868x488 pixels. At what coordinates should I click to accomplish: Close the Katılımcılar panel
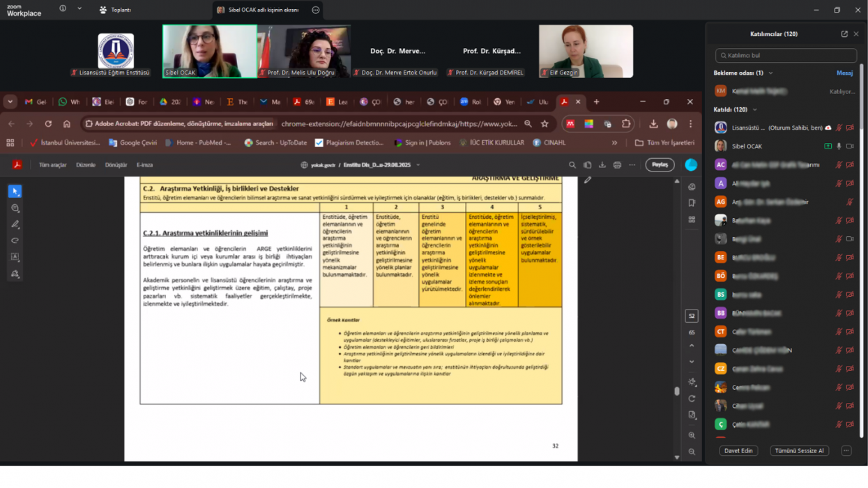click(x=856, y=34)
